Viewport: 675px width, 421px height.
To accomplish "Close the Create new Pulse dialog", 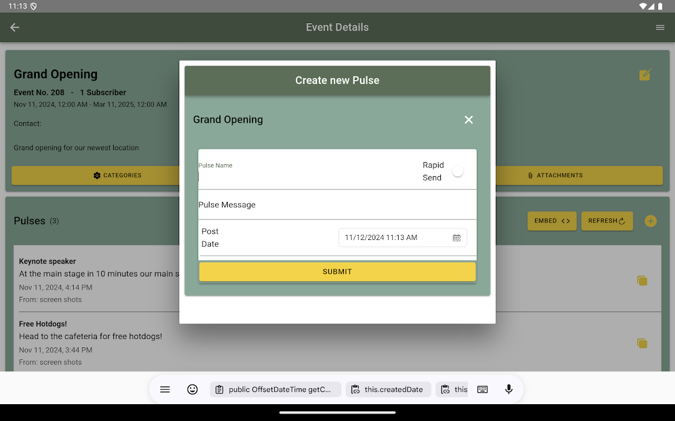I will click(x=468, y=120).
